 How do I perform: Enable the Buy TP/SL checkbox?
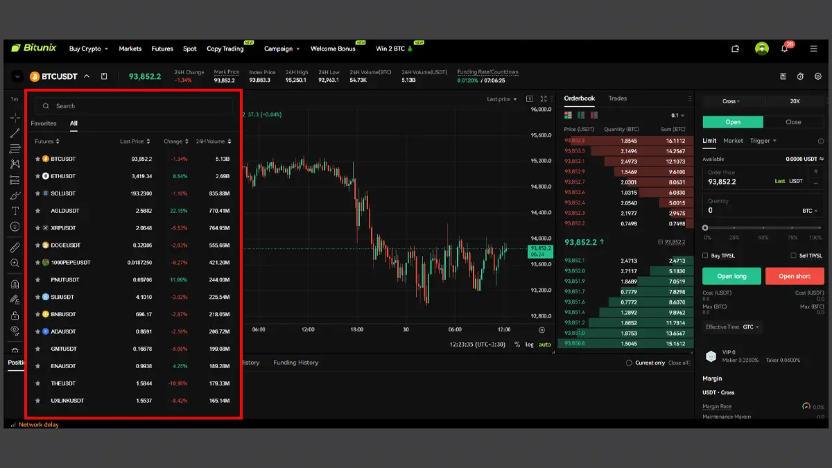click(x=705, y=256)
